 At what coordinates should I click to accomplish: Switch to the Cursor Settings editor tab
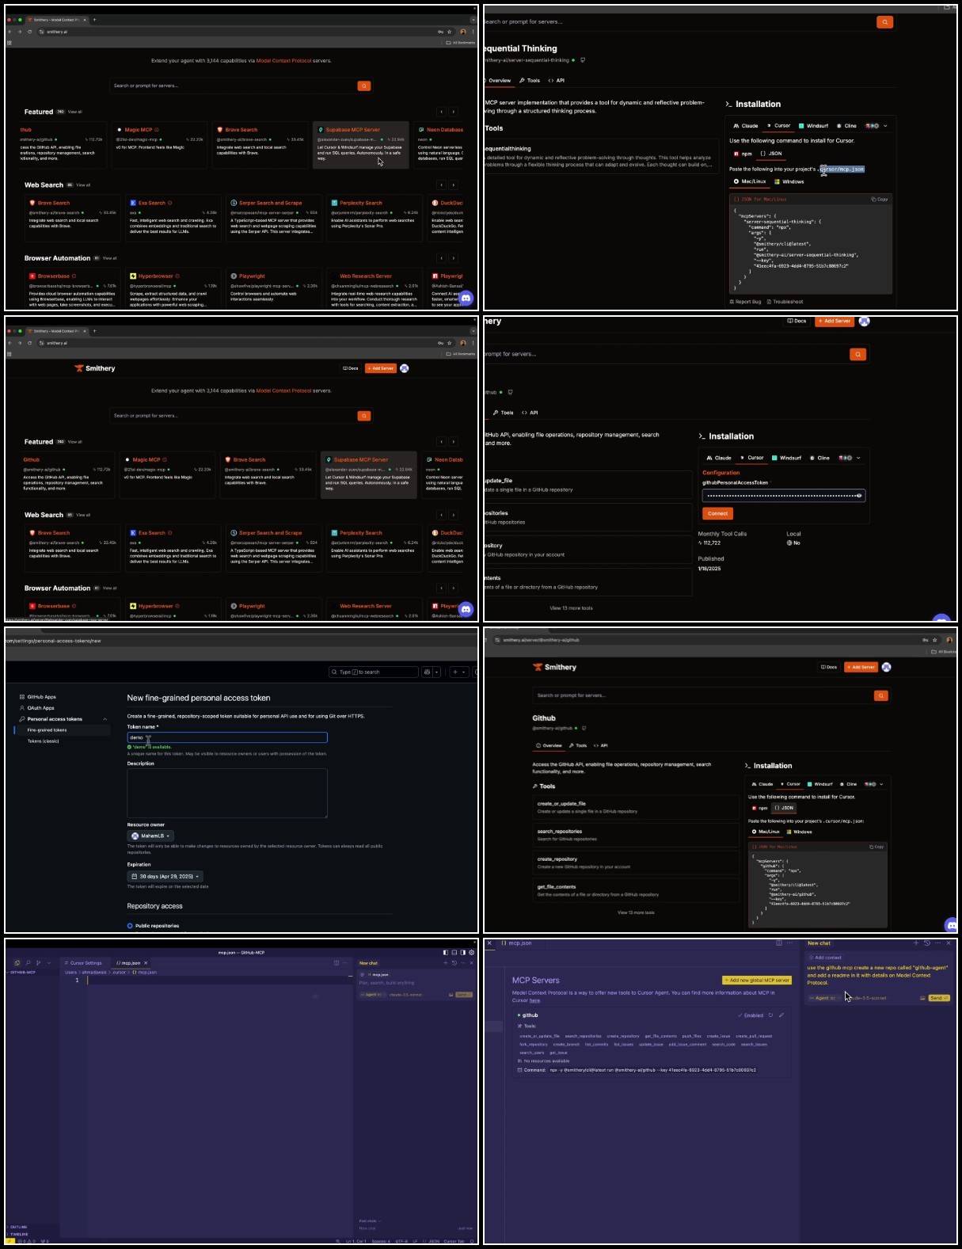click(84, 963)
